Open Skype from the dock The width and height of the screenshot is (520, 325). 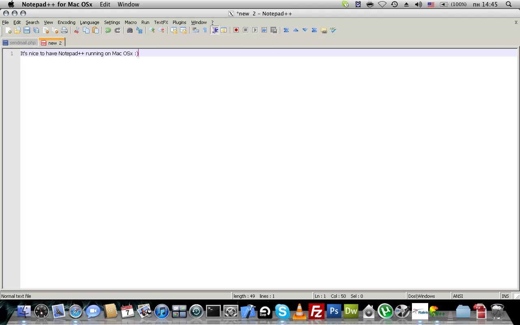(282, 312)
